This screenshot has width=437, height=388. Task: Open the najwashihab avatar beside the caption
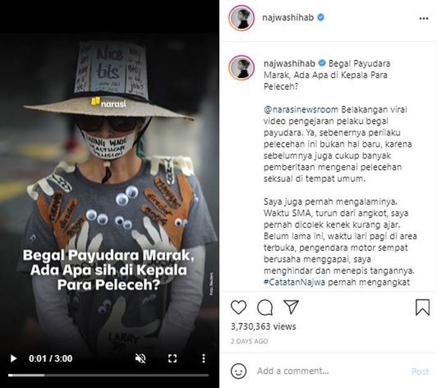coord(242,67)
